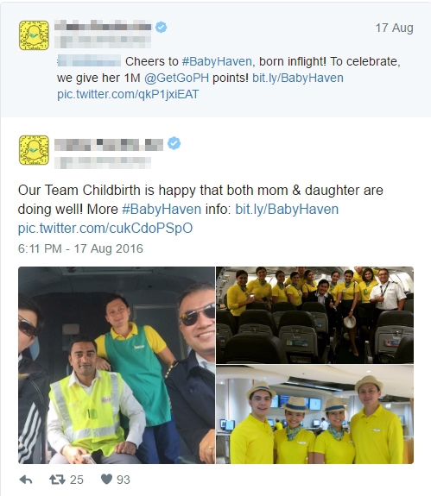Viewport: 431px width, 496px height.
Task: Open #BabyHaven hashtag in top tweet
Action: click(217, 61)
